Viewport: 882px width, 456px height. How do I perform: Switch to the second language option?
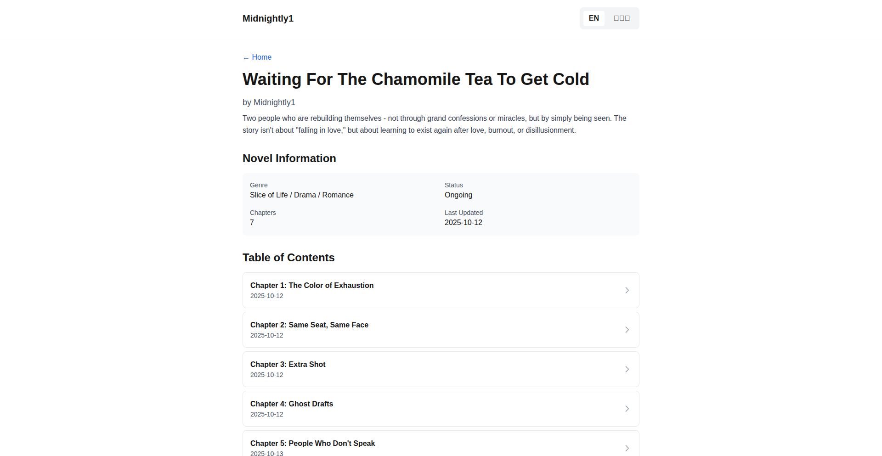[622, 18]
